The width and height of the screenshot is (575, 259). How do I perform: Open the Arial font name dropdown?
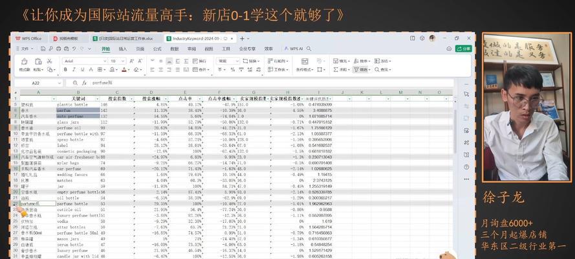coord(105,61)
